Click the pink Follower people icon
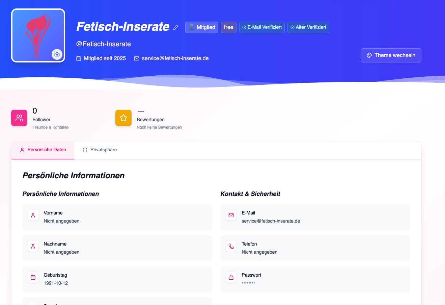Viewport: 445px width, 305px height. [x=19, y=118]
